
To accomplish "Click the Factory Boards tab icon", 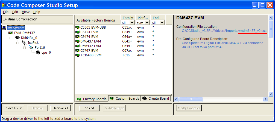I will click(x=79, y=99).
